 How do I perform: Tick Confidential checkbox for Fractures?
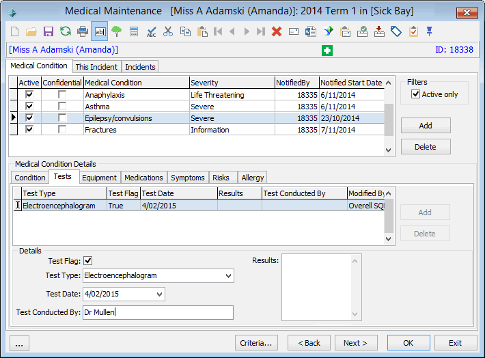point(62,129)
